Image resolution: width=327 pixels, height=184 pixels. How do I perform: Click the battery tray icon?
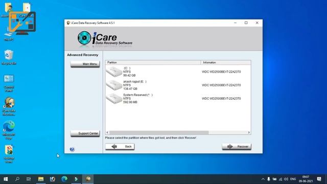click(274, 179)
